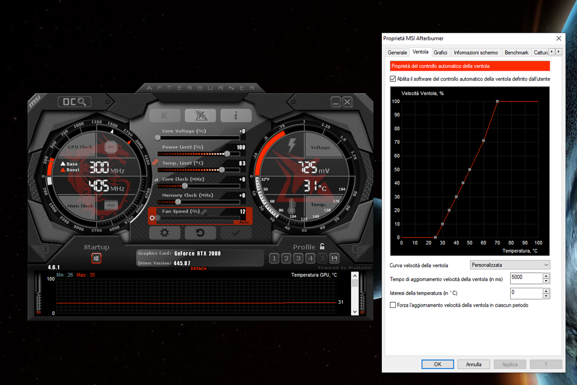Image resolution: width=577 pixels, height=385 pixels.
Task: Adjust the Core Clock slider handle
Action: (184, 186)
